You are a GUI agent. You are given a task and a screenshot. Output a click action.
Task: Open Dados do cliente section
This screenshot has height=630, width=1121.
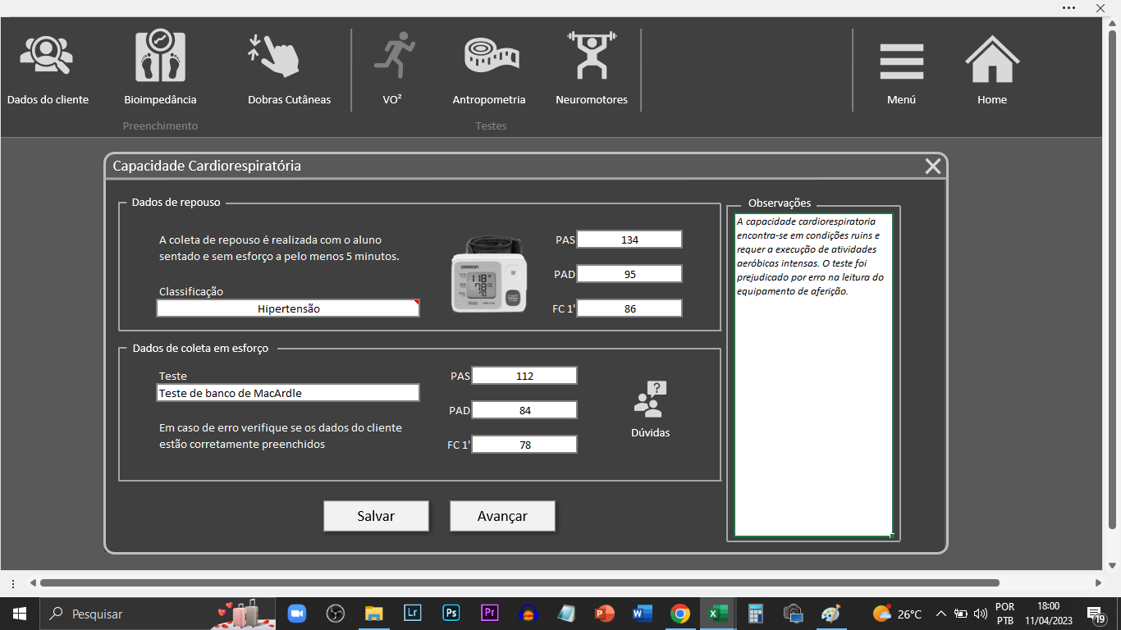(47, 57)
